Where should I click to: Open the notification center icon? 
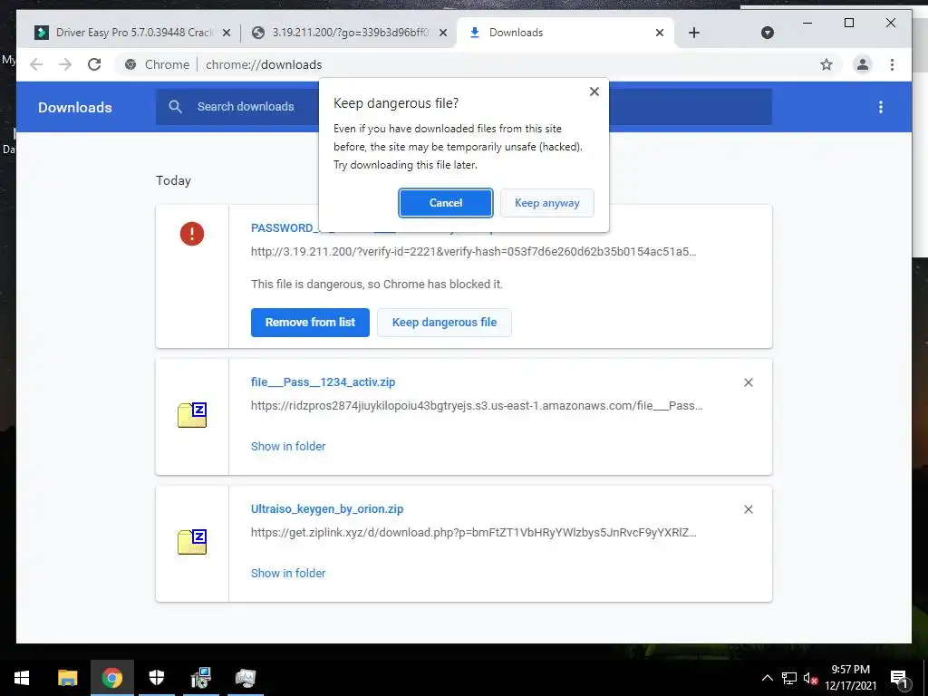(x=899, y=678)
